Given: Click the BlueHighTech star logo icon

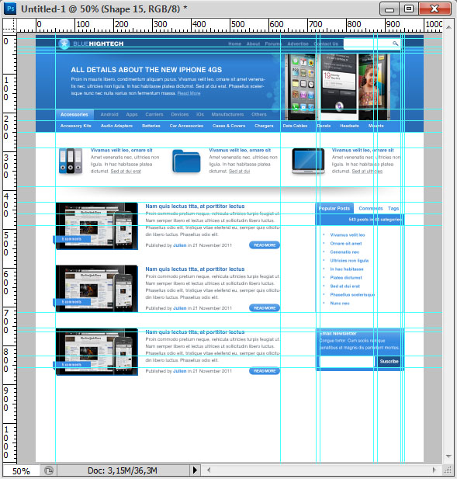Looking at the screenshot, I should point(64,43).
